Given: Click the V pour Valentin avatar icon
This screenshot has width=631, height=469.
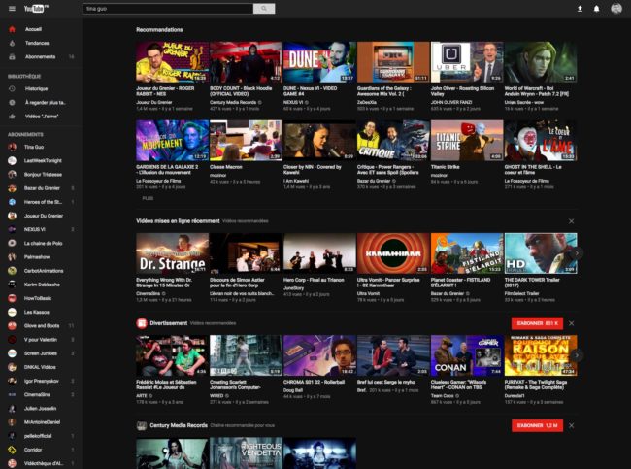Looking at the screenshot, I should coord(12,340).
